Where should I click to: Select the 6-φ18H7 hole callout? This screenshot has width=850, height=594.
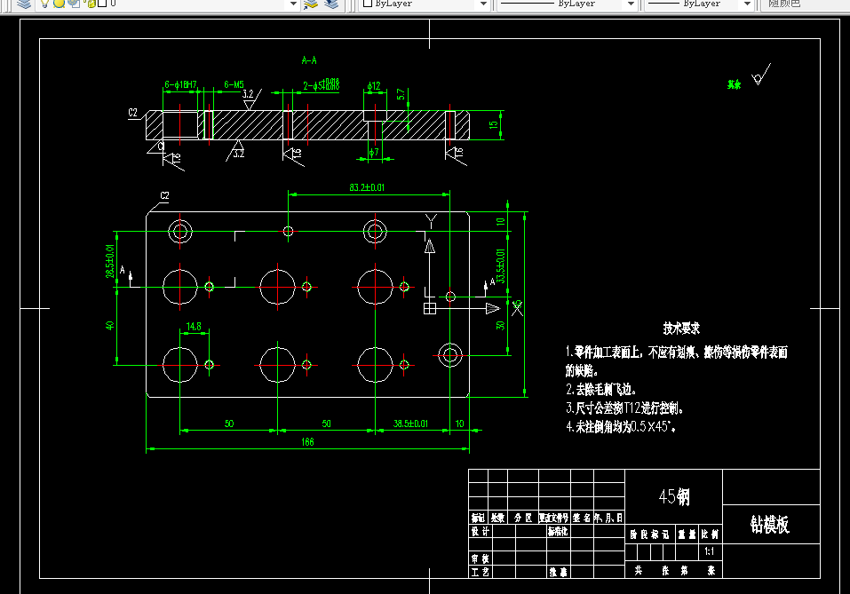click(180, 84)
